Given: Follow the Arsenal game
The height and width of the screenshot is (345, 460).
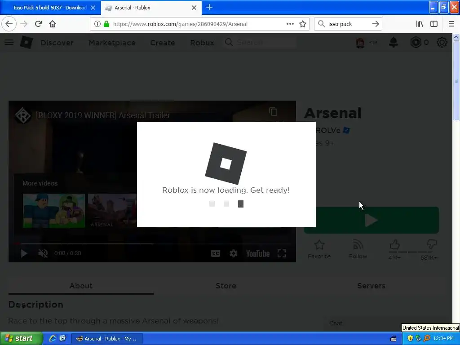Looking at the screenshot, I should [358, 249].
